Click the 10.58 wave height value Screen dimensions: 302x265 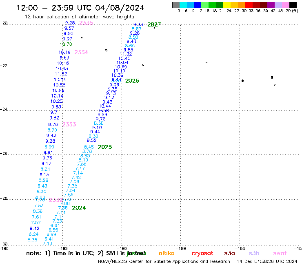point(59,85)
